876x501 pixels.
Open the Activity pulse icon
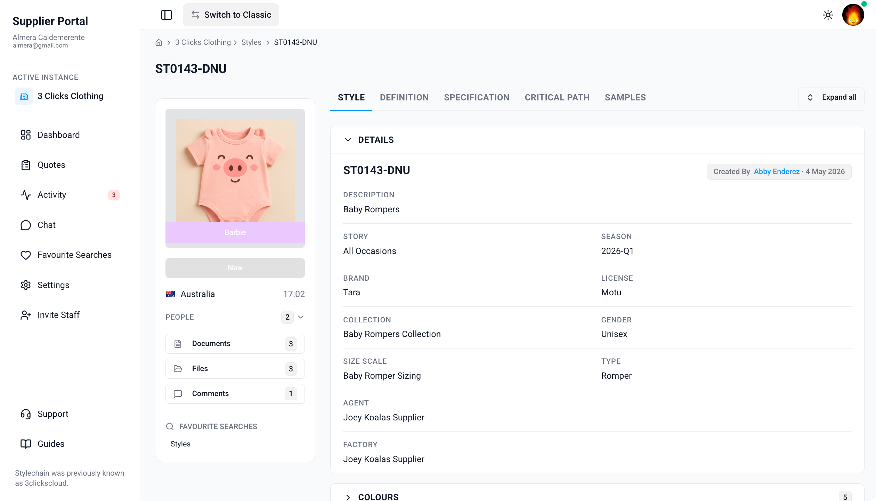tap(26, 195)
